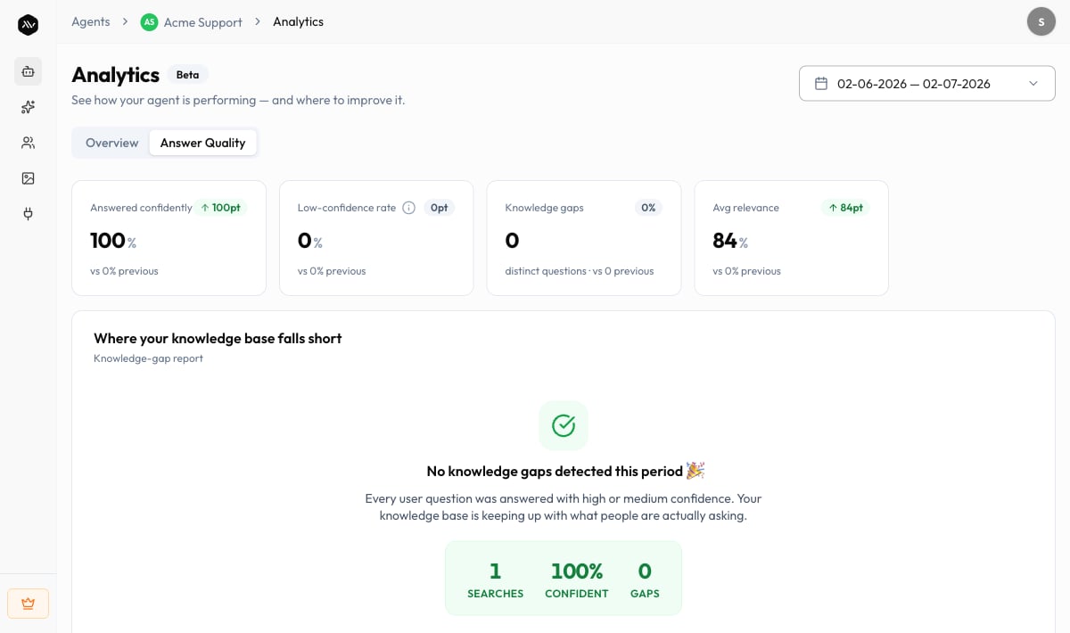
Task: Click the info icon beside Low-confidence rate
Action: 409,208
